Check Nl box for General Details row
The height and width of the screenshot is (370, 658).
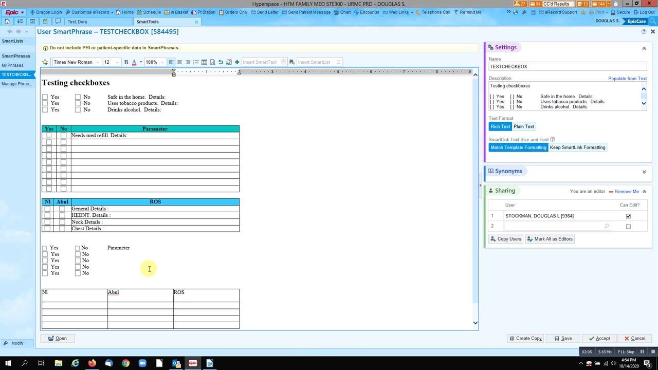48,209
